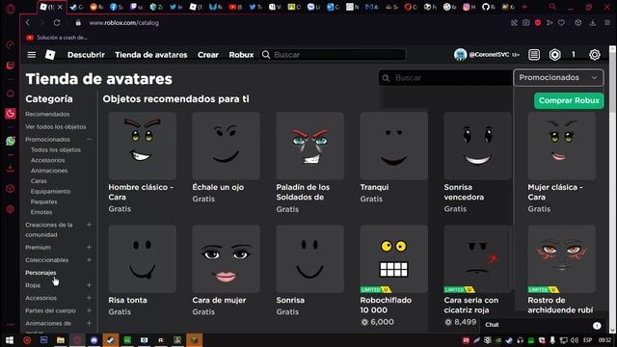
Task: Open Tienda de avatares nav item
Action: [x=151, y=55]
